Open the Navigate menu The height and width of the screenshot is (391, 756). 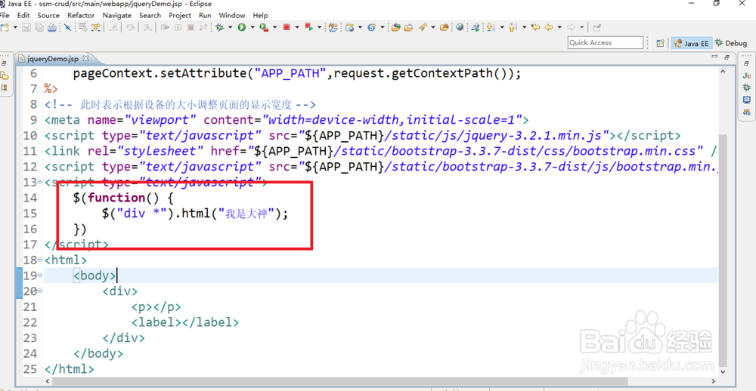coord(116,15)
